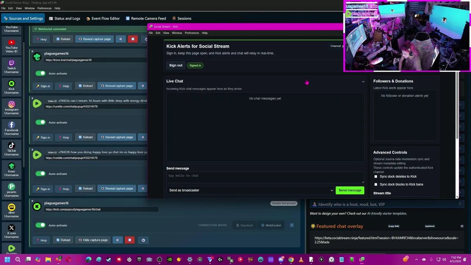The height and width of the screenshot is (265, 471).
Task: Enable Sync dock blocks to Kick bans
Action: coord(376,184)
